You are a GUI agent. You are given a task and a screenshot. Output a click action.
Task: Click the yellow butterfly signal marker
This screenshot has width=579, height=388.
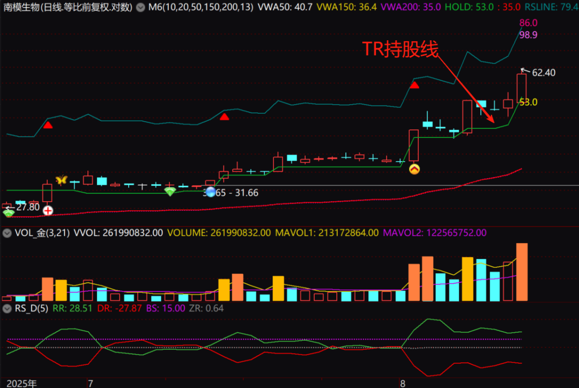coord(61,180)
